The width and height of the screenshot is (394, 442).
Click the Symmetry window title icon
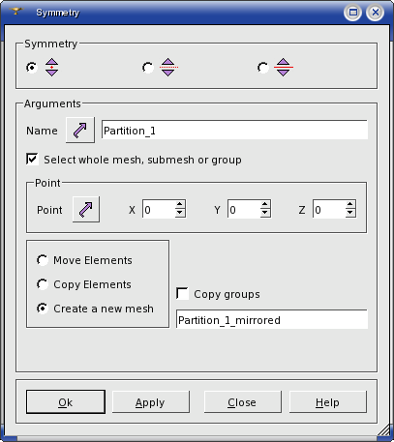[16, 12]
